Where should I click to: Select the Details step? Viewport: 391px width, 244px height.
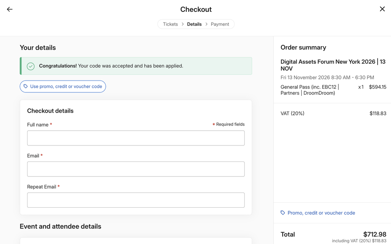point(194,24)
